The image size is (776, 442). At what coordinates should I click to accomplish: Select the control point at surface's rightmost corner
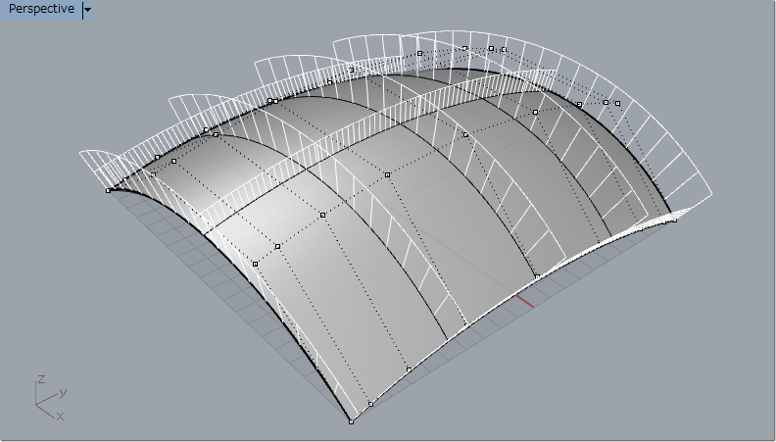pyautogui.click(x=674, y=221)
